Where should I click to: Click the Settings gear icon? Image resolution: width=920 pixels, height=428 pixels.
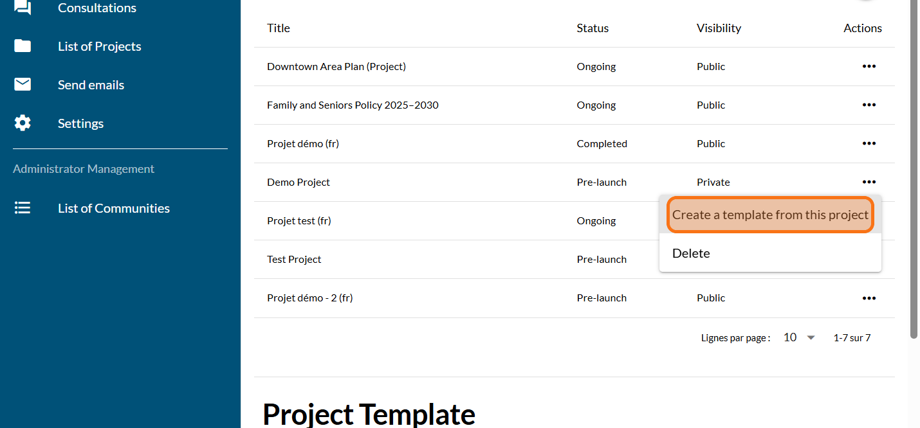click(x=23, y=123)
